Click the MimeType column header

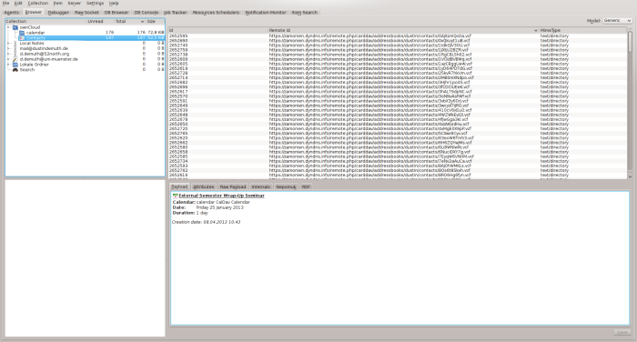(x=583, y=30)
